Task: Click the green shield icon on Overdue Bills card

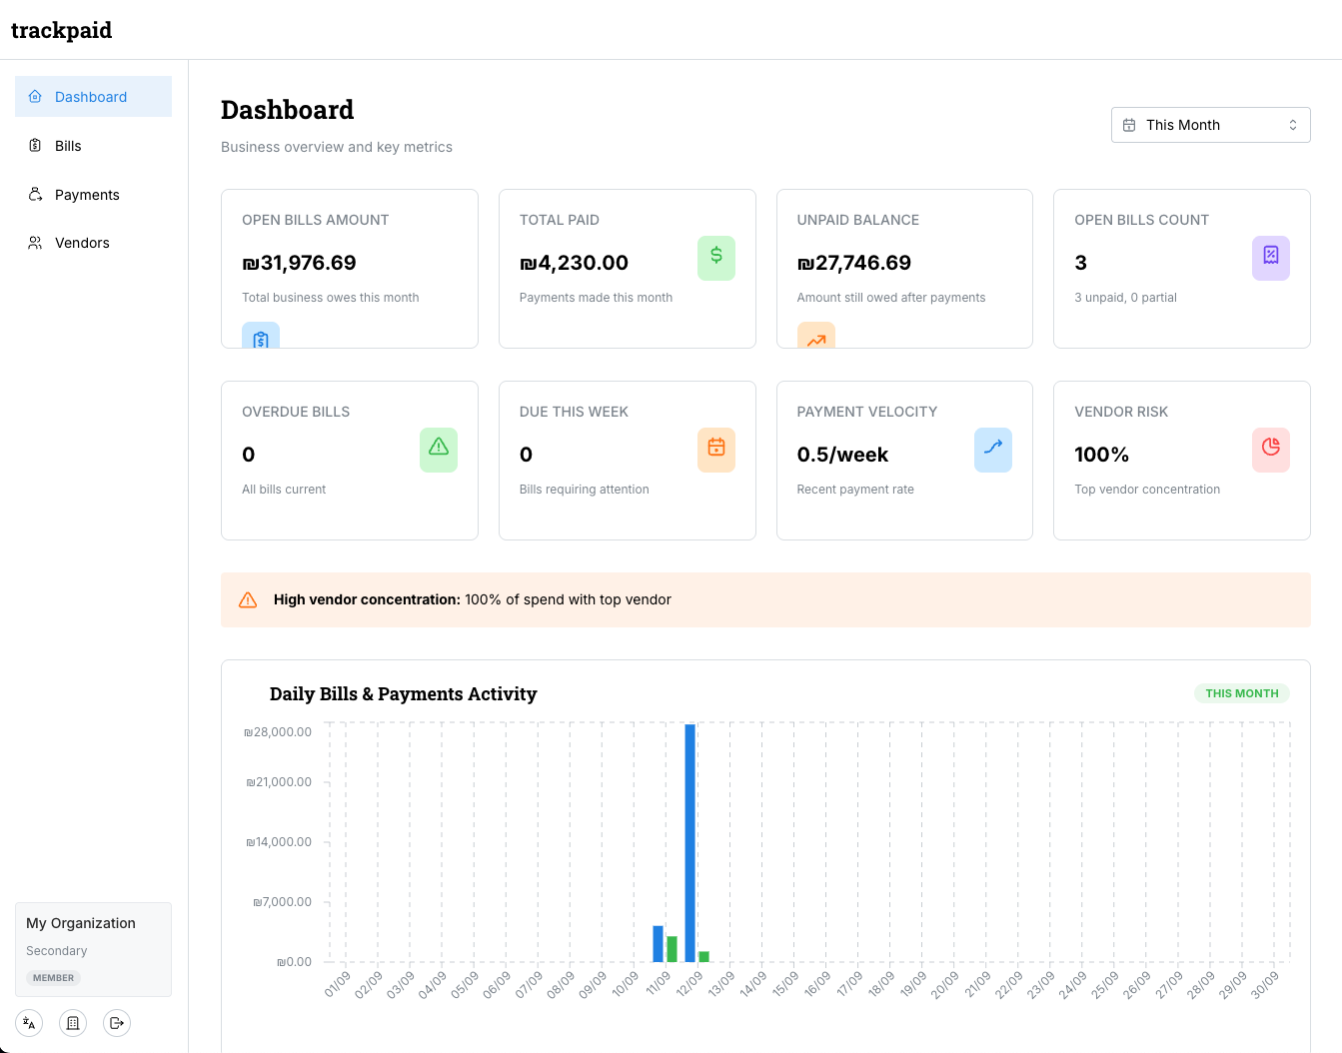Action: (438, 450)
